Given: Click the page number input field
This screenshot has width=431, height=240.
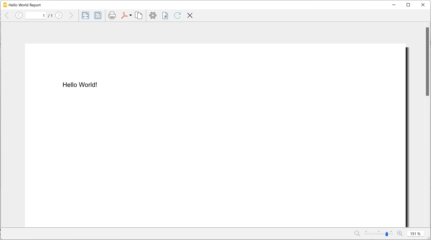Looking at the screenshot, I should click(36, 15).
